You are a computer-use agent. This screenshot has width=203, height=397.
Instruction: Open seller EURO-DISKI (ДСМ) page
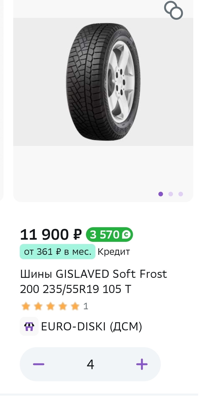pos(91,327)
